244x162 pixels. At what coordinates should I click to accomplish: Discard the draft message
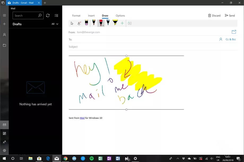(214, 16)
